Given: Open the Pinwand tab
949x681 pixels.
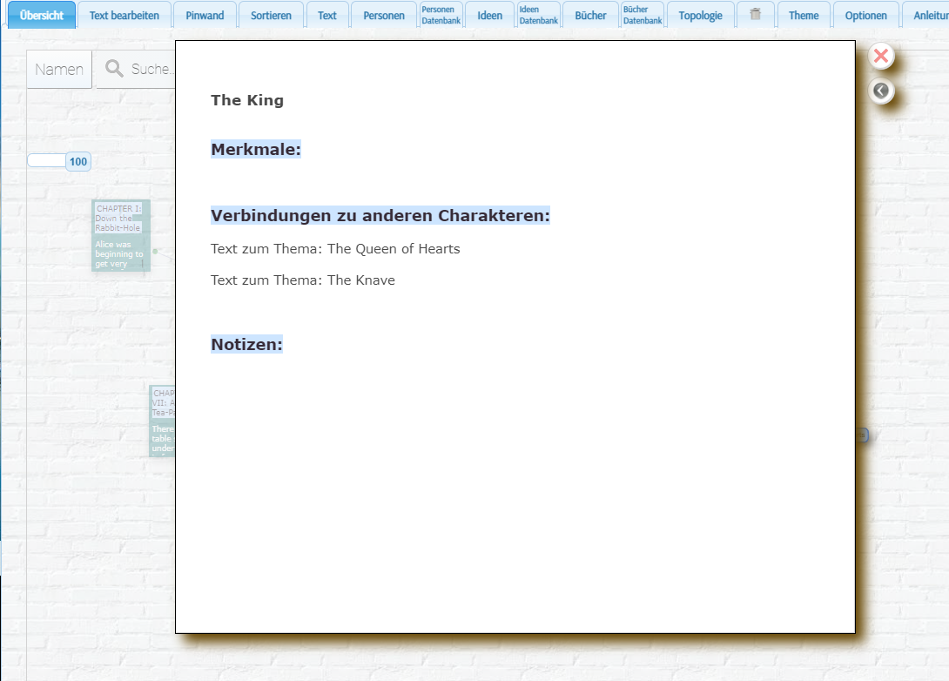Looking at the screenshot, I should [x=205, y=16].
